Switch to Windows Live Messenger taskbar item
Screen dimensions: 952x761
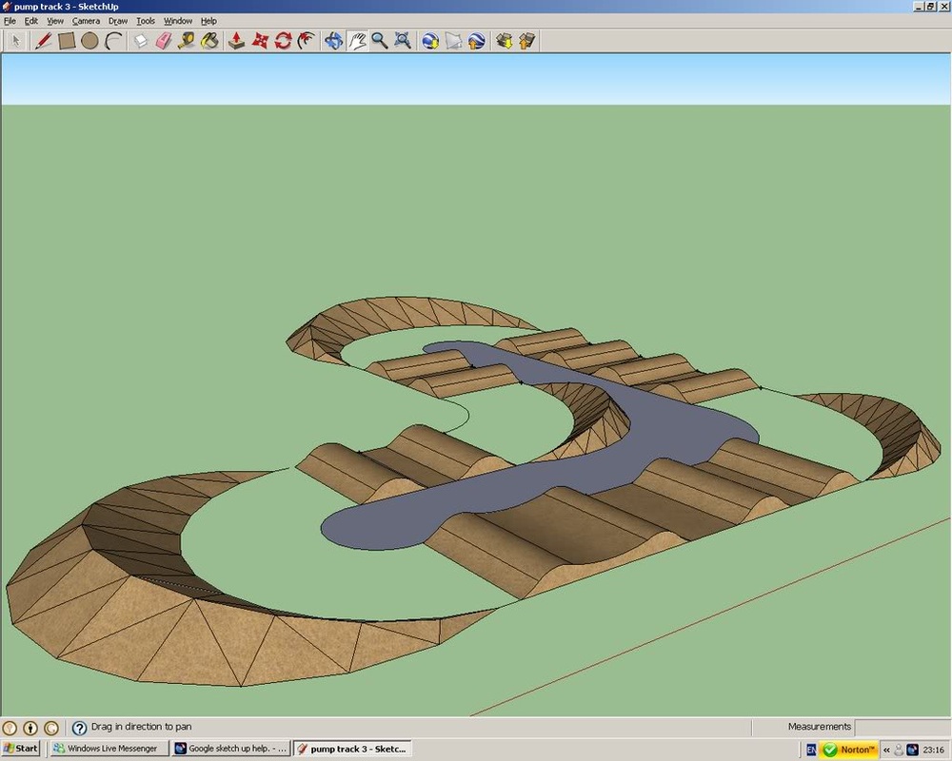pyautogui.click(x=109, y=749)
